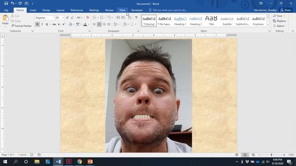Set Align Right paragraph alignment
This screenshot has width=296, height=166.
(104, 24)
